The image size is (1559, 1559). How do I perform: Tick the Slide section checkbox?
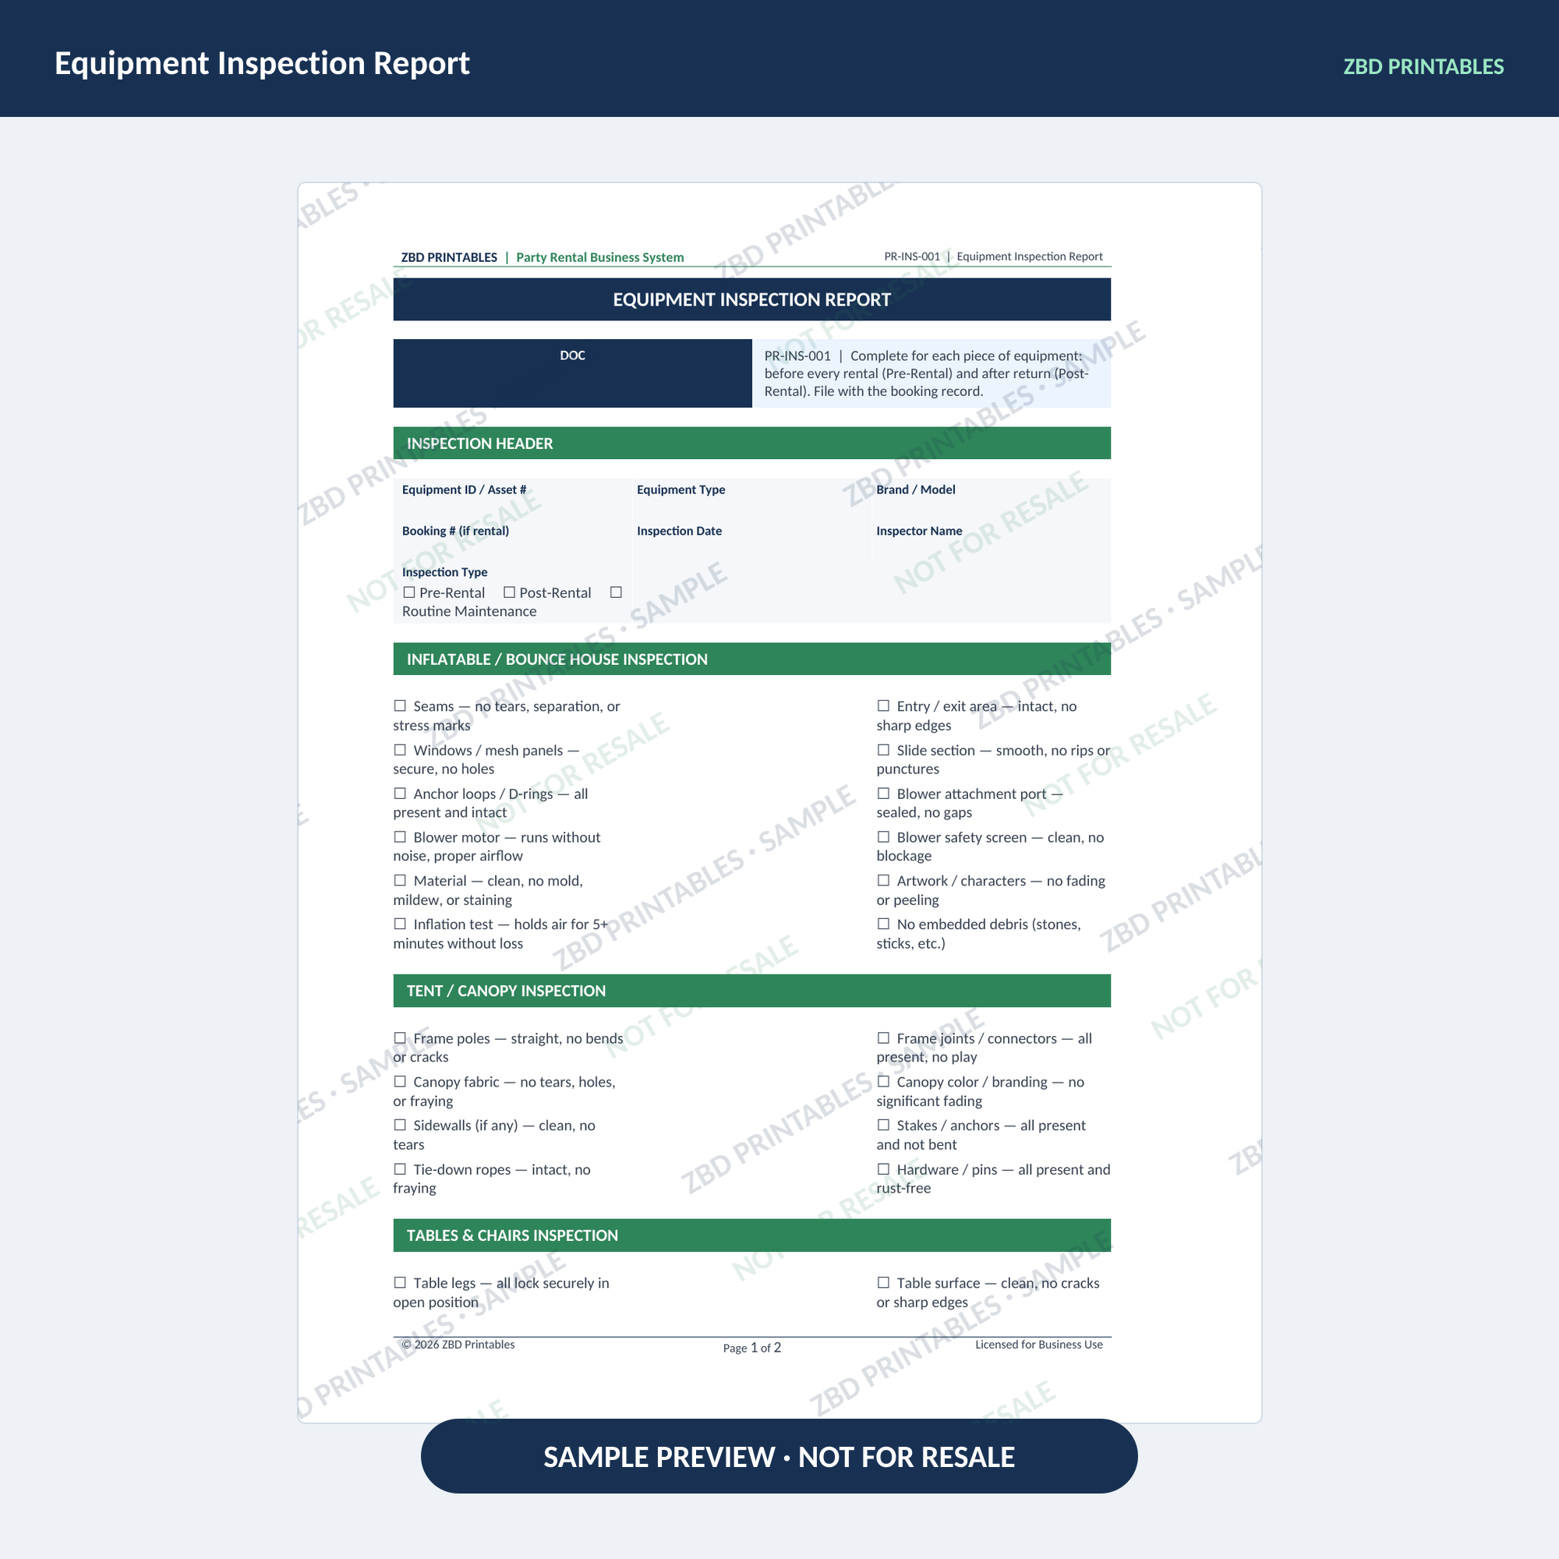coord(884,750)
